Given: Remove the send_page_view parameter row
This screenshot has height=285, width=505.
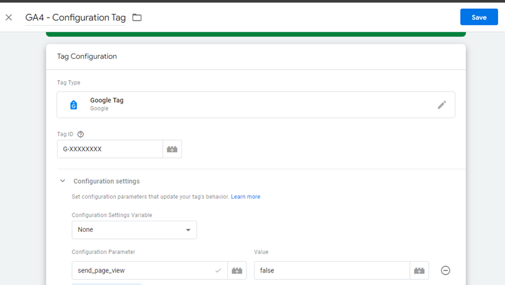Looking at the screenshot, I should click(x=446, y=271).
